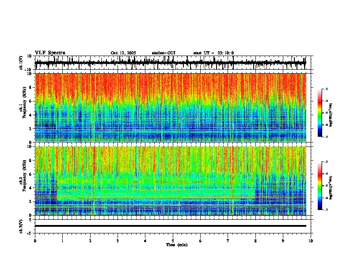Click the "-7" label on ch.2 color scale
The height and width of the screenshot is (270, 350).
[326, 210]
